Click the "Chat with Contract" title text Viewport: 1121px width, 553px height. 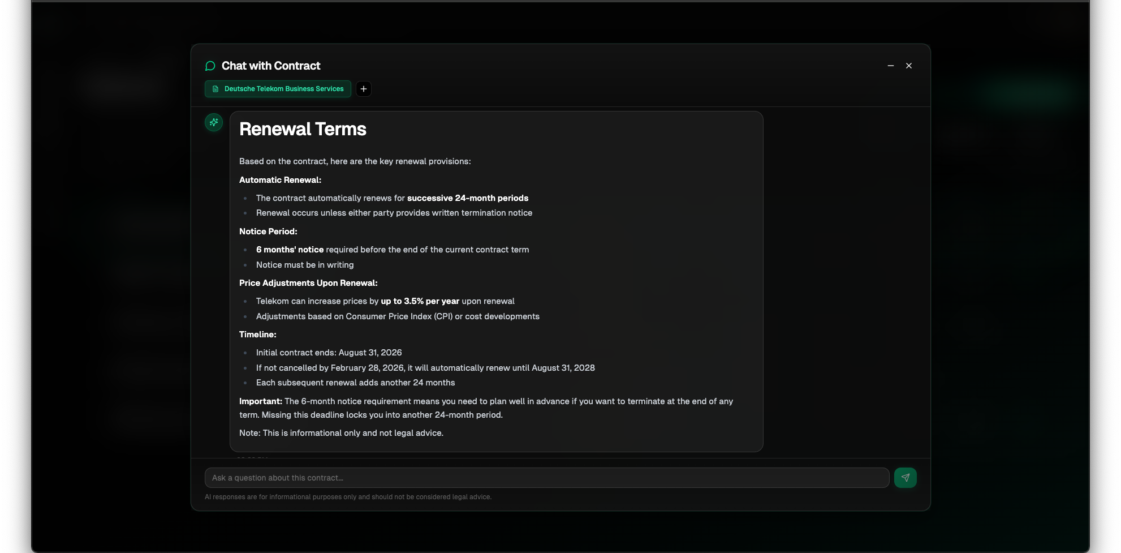click(271, 65)
